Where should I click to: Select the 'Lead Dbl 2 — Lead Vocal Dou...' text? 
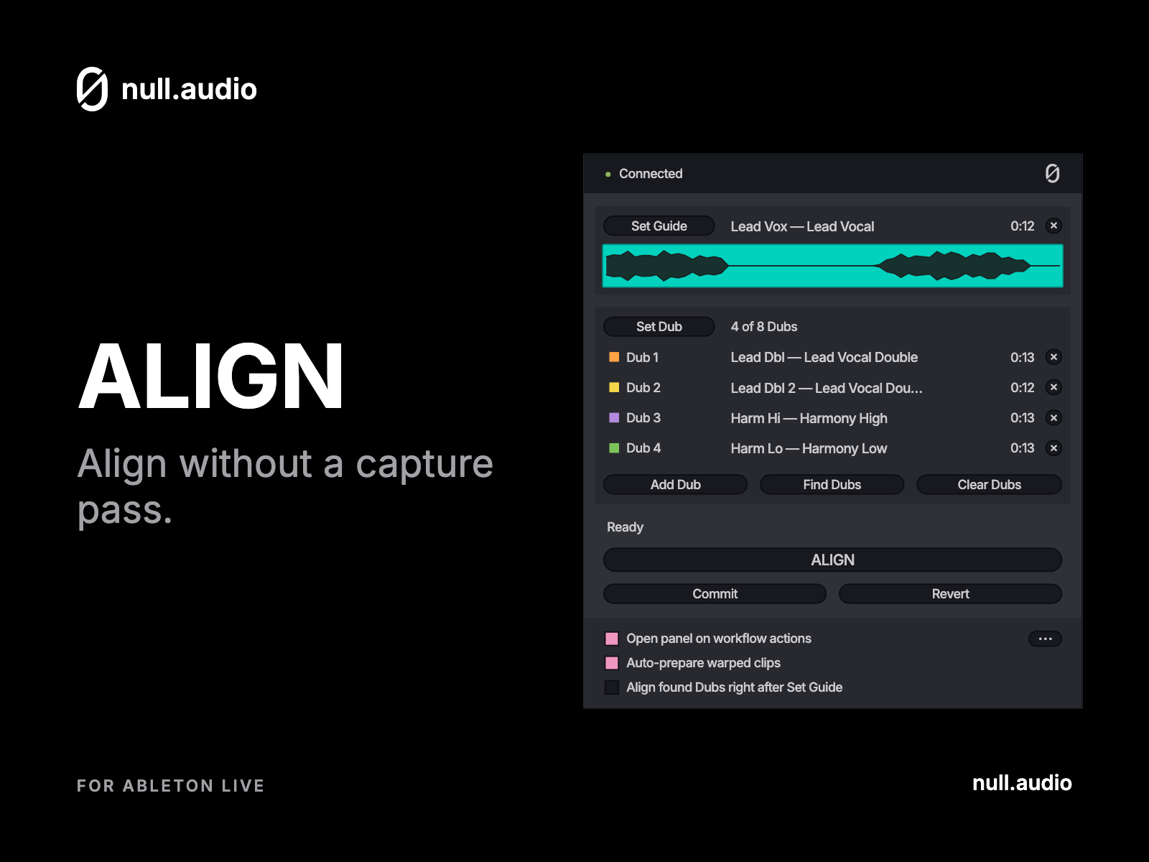tap(827, 388)
